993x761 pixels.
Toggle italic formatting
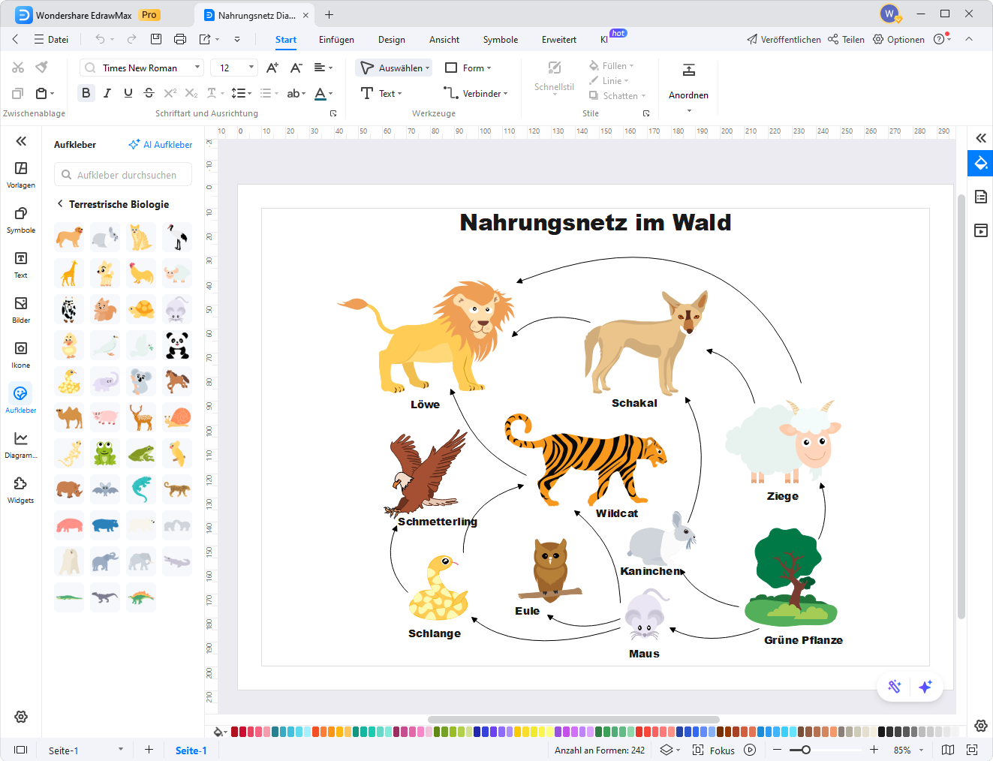click(107, 92)
